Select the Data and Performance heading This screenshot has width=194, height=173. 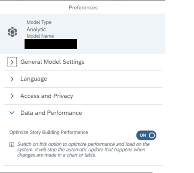pyautogui.click(x=51, y=113)
